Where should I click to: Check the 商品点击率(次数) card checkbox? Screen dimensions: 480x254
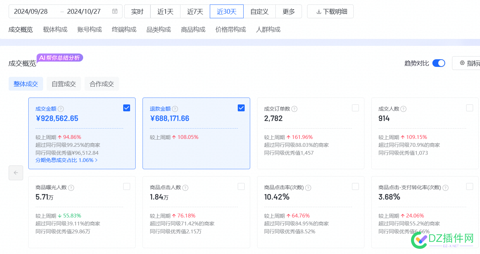(x=355, y=186)
